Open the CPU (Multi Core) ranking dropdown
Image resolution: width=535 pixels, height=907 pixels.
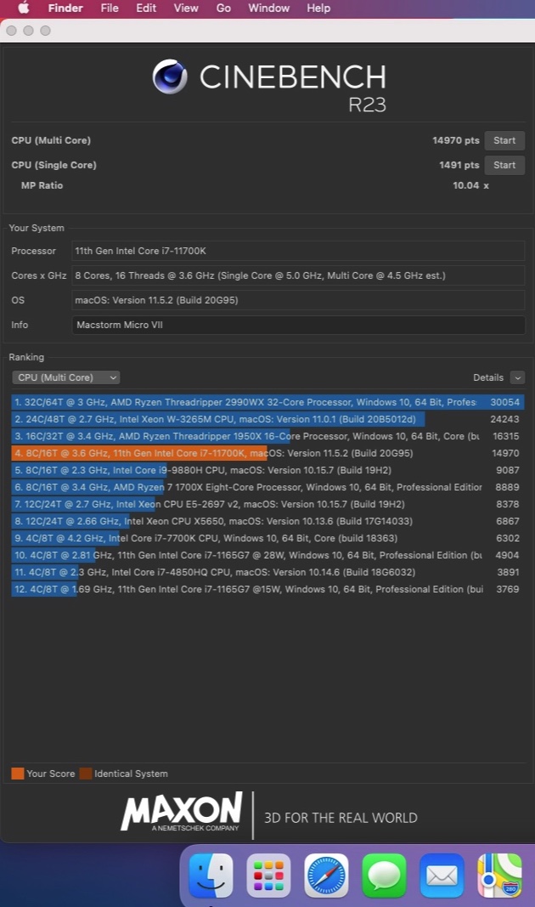(65, 377)
